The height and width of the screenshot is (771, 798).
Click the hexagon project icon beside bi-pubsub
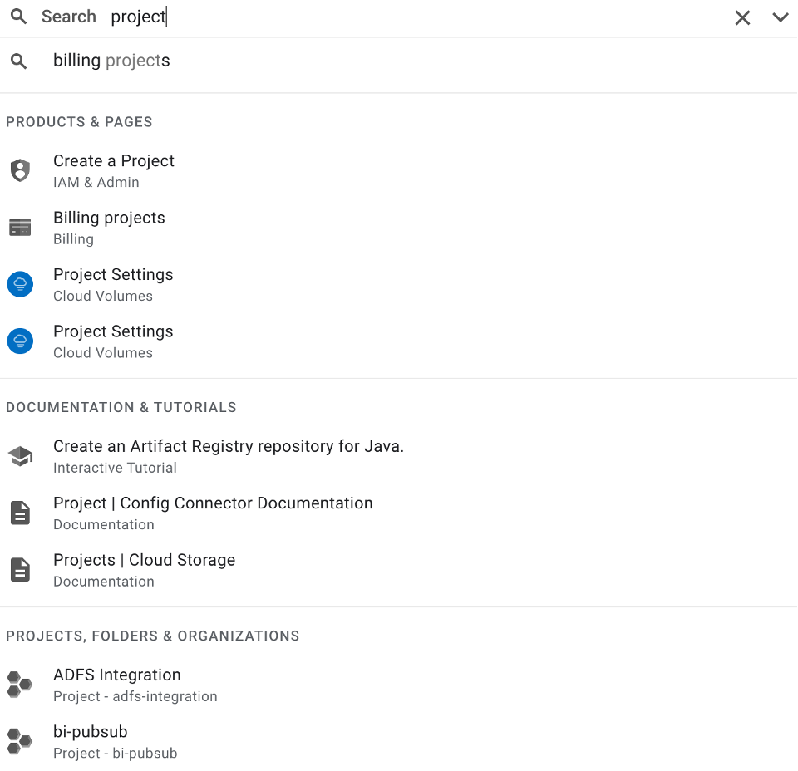point(18,740)
